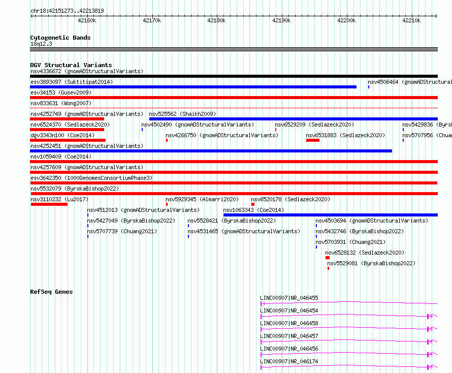Click the black nsv4336672 variant bar

(x=234, y=76)
